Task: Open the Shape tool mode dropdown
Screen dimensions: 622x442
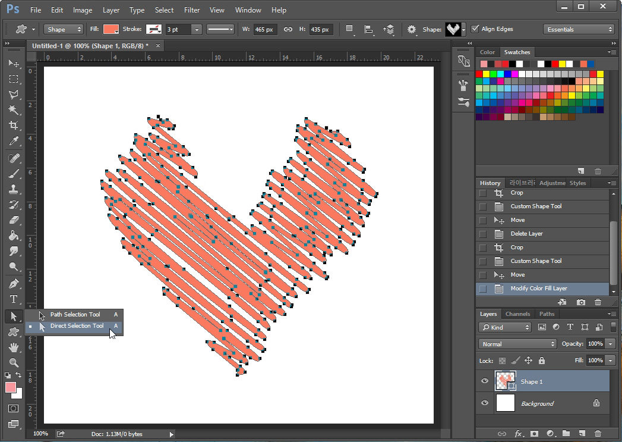Action: pos(64,29)
